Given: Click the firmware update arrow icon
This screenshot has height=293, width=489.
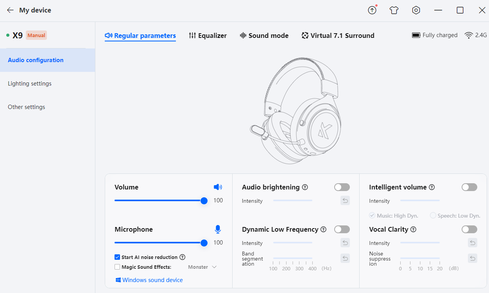Looking at the screenshot, I should pos(372,11).
